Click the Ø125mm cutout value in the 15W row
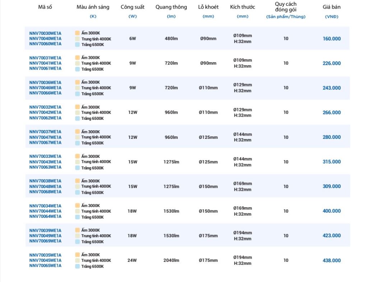The image size is (366, 282). click(x=208, y=162)
